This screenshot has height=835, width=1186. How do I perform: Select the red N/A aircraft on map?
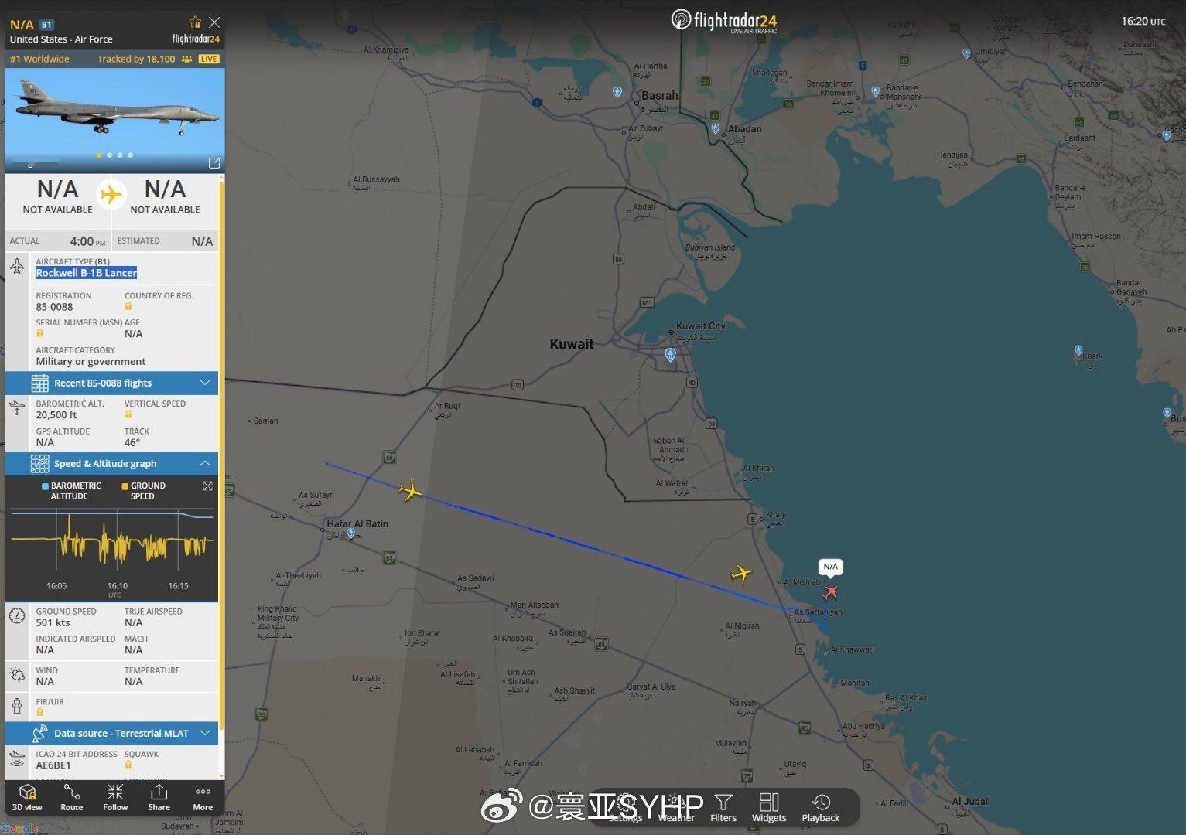pyautogui.click(x=830, y=592)
